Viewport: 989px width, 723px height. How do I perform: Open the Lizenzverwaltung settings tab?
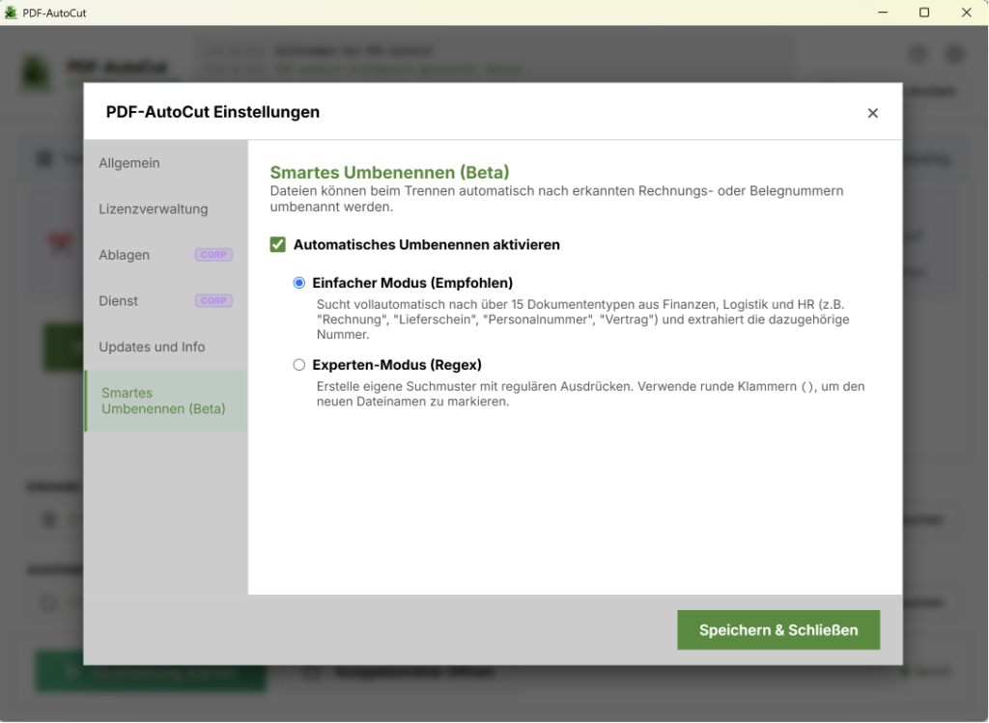(x=166, y=209)
